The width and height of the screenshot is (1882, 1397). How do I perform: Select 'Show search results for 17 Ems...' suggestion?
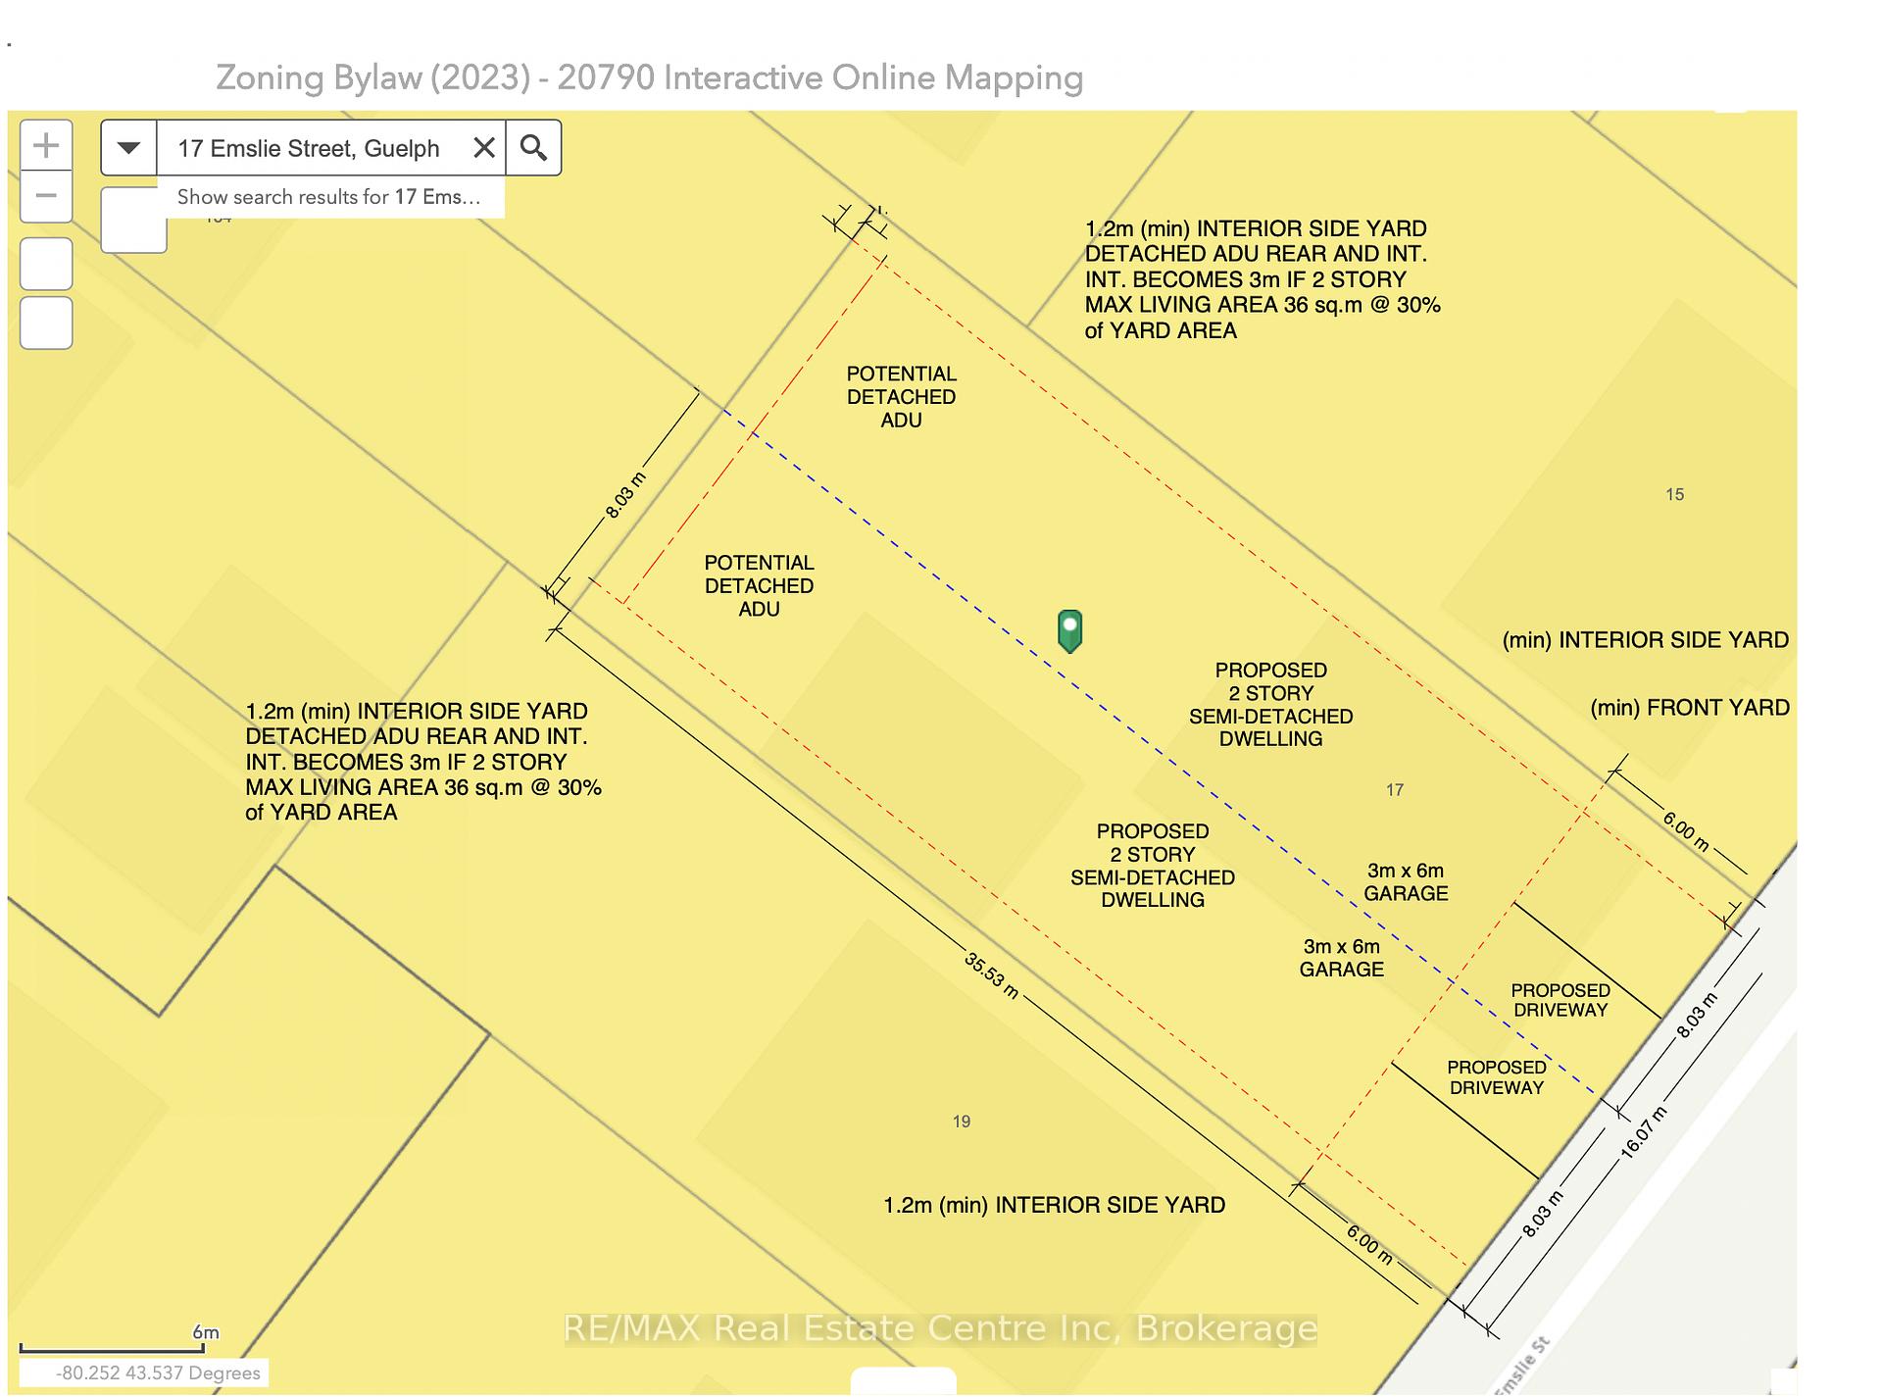(329, 197)
